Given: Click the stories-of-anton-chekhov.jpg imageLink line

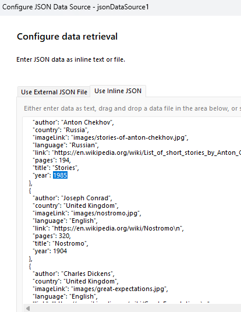Looking at the screenshot, I should (x=111, y=137).
